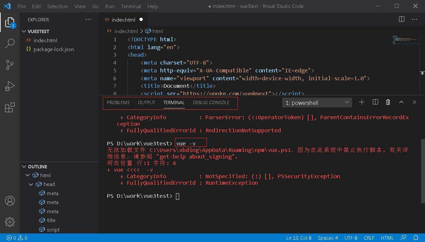This screenshot has height=242, width=425.
Task: Open the Manage settings gear
Action: tap(10, 222)
